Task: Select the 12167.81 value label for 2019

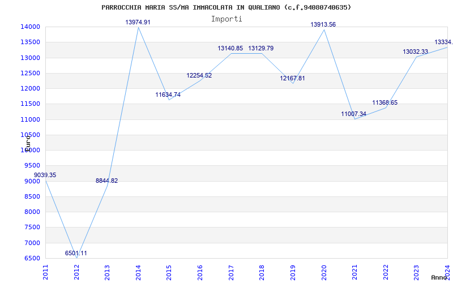Action: pyautogui.click(x=292, y=78)
